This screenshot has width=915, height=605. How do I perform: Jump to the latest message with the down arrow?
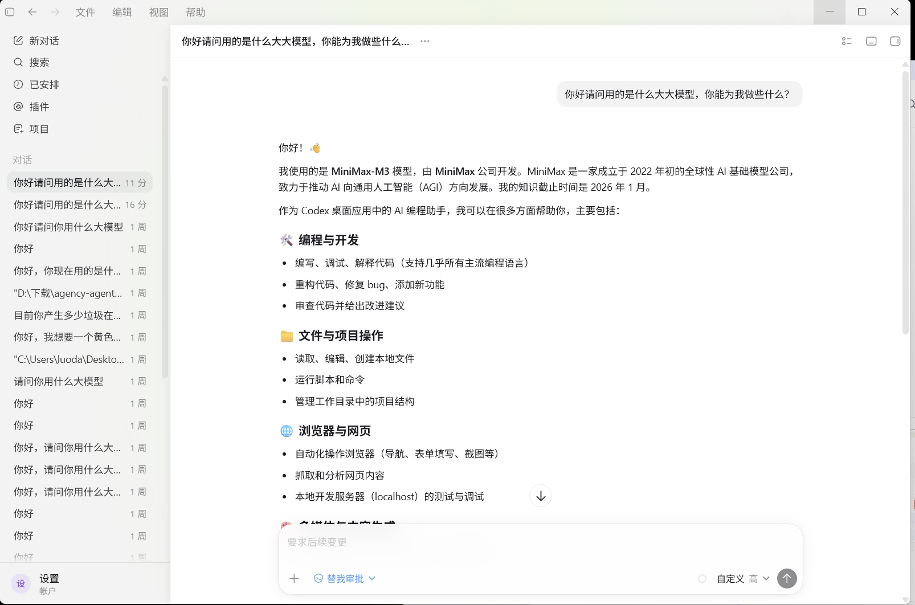click(541, 496)
